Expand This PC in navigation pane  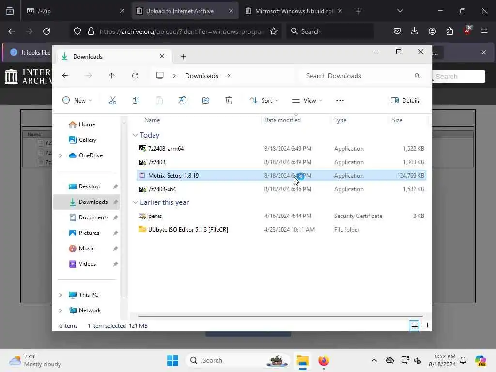click(60, 295)
